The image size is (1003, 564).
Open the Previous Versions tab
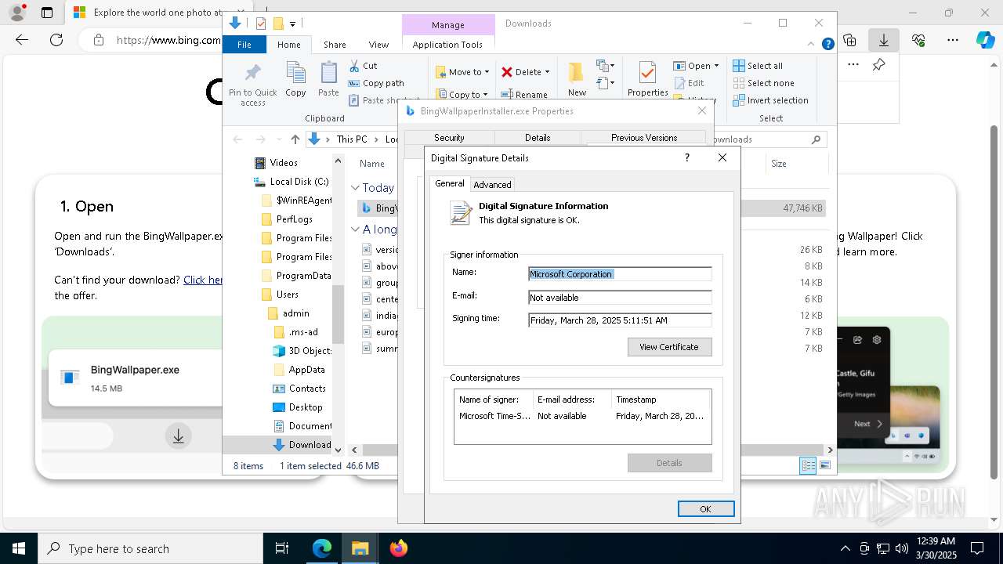click(644, 138)
